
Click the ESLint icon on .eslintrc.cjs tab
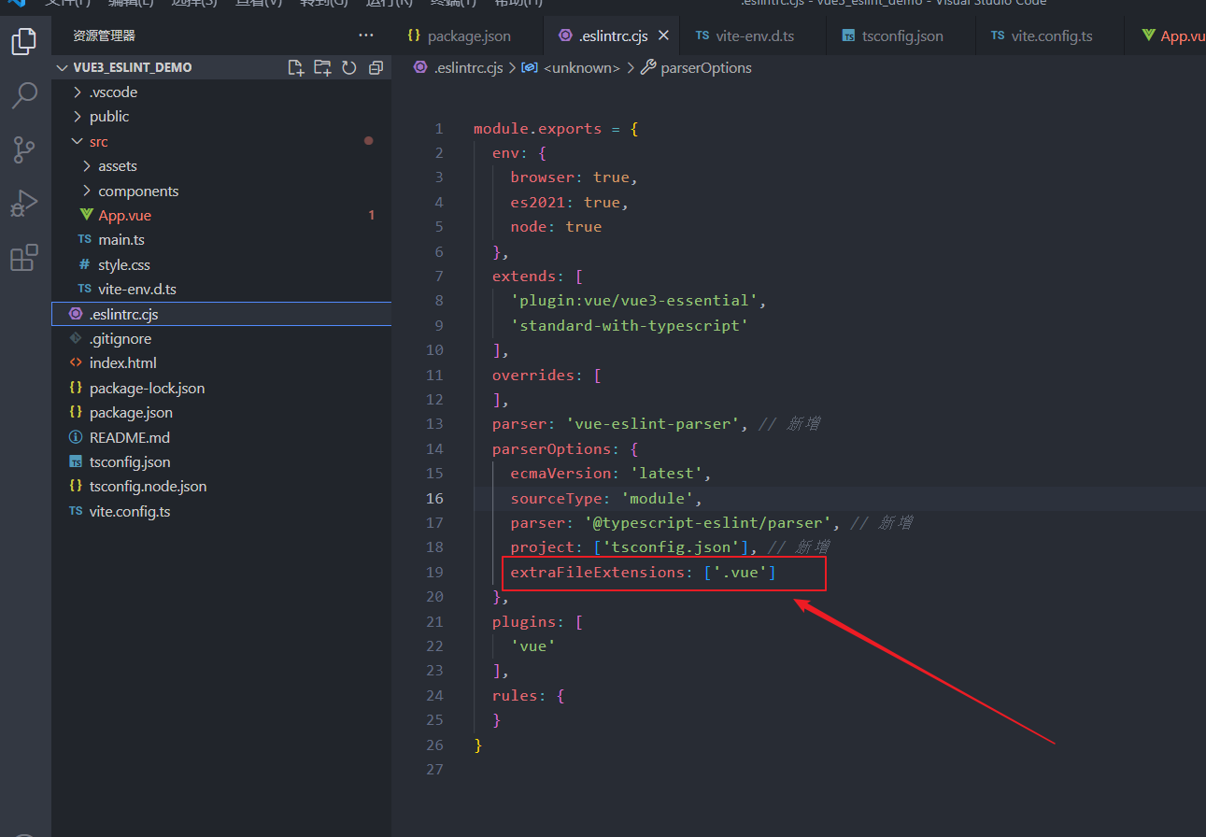(x=564, y=35)
